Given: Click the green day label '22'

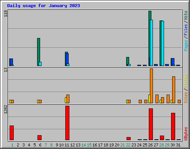Looking at the screenshot, I should click(x=128, y=145).
